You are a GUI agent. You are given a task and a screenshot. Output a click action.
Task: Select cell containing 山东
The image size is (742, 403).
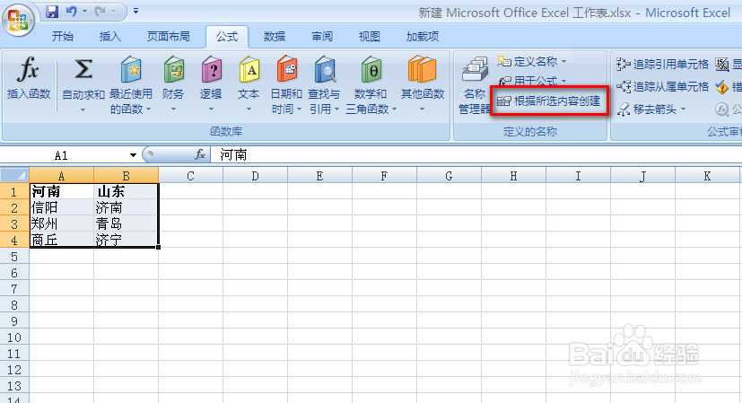(x=126, y=191)
